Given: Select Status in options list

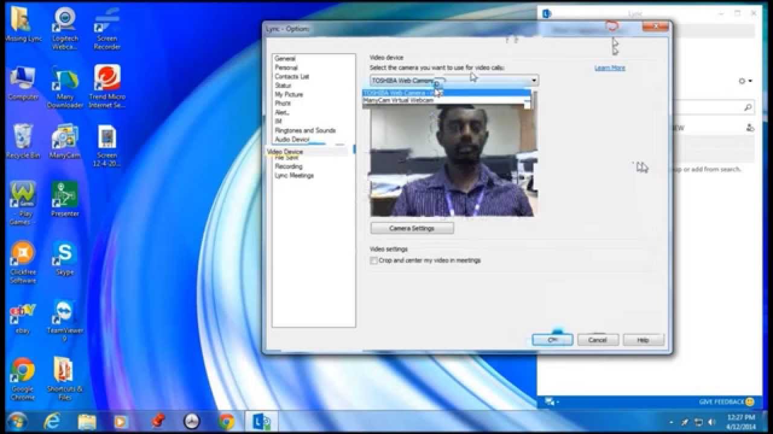Looking at the screenshot, I should [283, 86].
